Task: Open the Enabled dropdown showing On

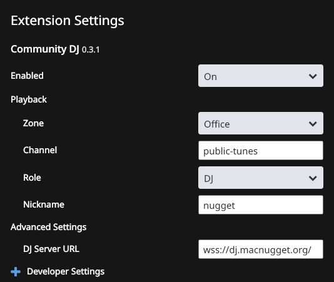Action: point(261,76)
